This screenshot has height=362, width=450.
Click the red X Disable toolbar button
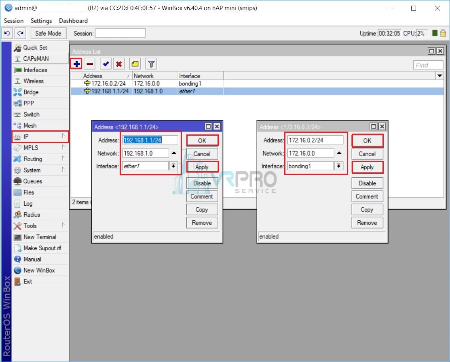[119, 64]
